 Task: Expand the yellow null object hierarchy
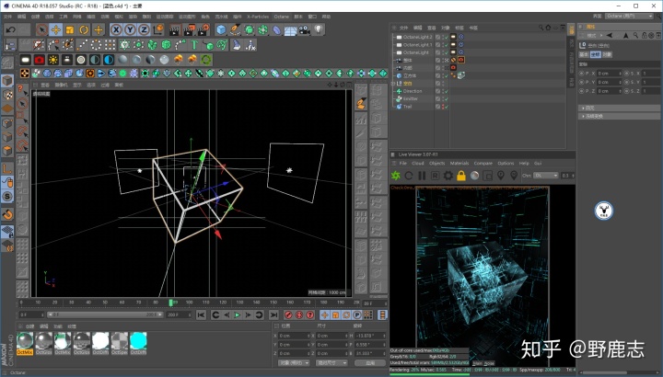click(x=393, y=84)
